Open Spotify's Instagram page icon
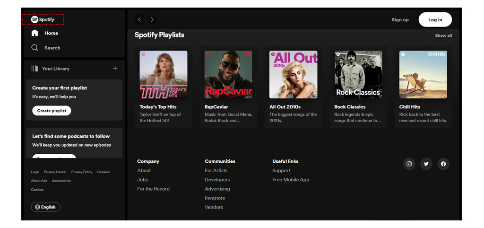Image resolution: width=484 pixels, height=228 pixels. coord(409,164)
